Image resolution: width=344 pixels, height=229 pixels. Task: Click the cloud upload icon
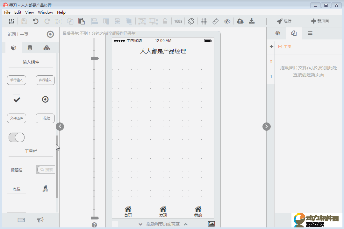pyautogui.click(x=240, y=21)
